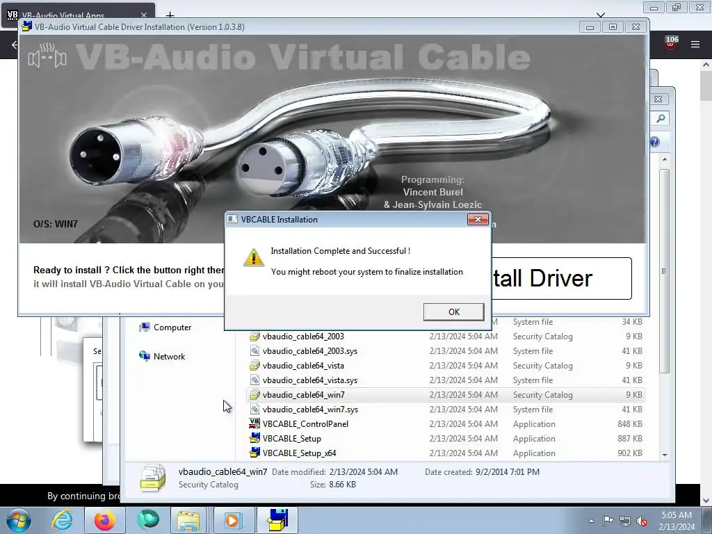Minimize the VB-Audio installer window
Screen dimensions: 712x534
[x=590, y=27]
